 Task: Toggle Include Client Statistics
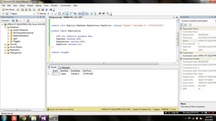click(x=75, y=13)
